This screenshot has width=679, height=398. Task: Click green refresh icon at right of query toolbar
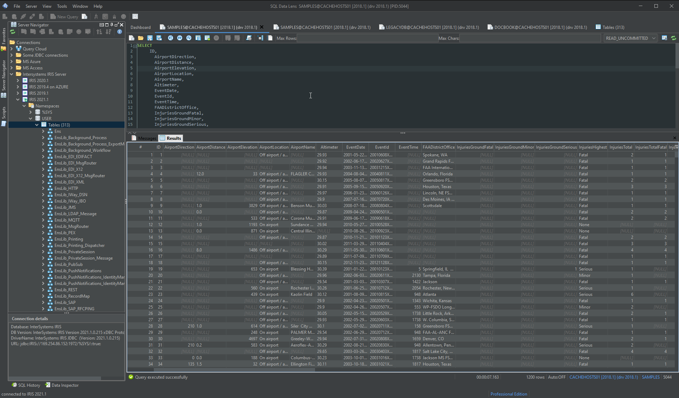click(673, 38)
